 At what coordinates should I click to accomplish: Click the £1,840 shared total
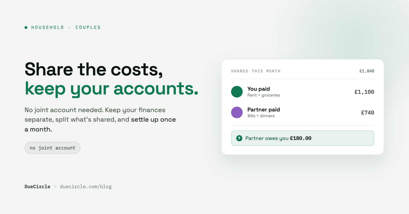tap(367, 71)
